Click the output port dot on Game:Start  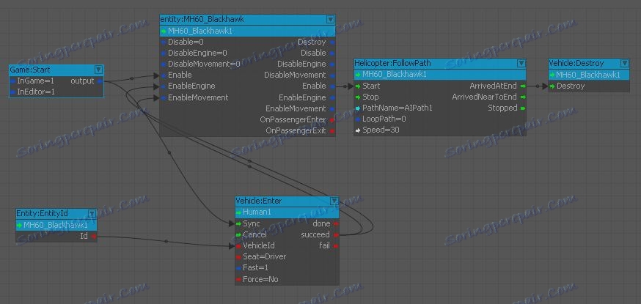(100, 81)
